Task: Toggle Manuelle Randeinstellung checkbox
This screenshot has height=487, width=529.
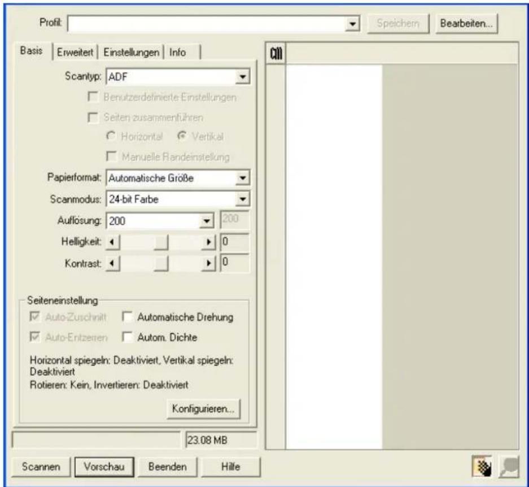Action: tap(111, 156)
